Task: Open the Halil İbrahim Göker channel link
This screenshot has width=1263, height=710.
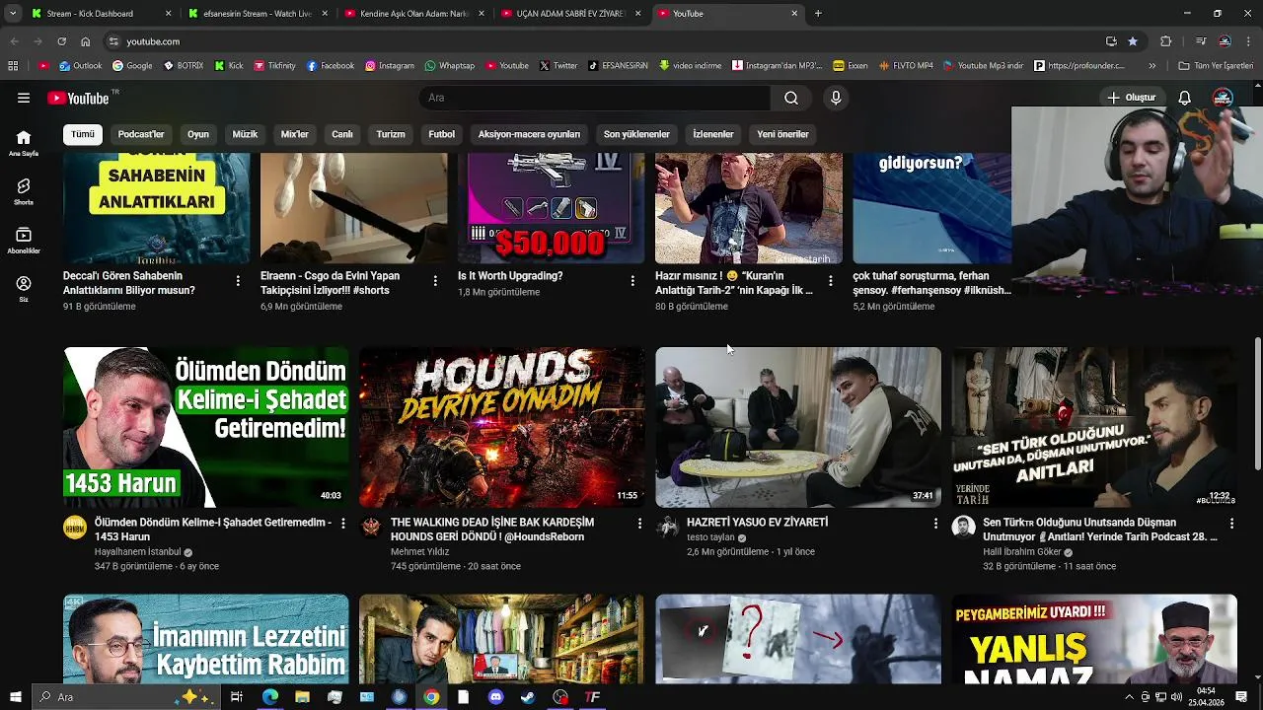Action: tap(1021, 552)
